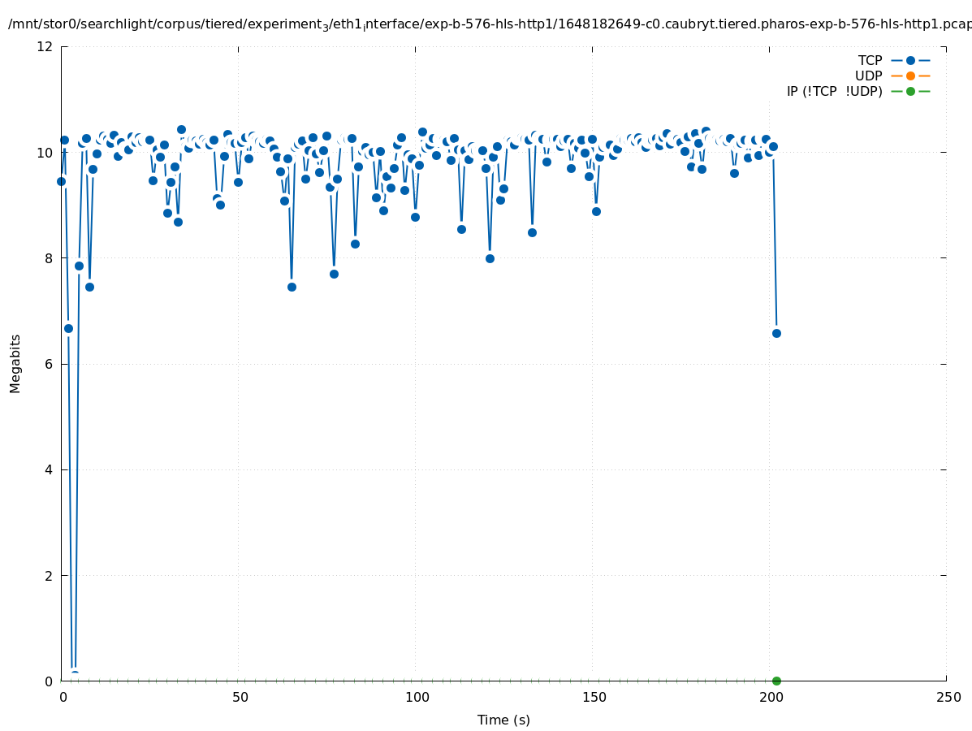Click the 6 tick label on y-axis

click(49, 364)
